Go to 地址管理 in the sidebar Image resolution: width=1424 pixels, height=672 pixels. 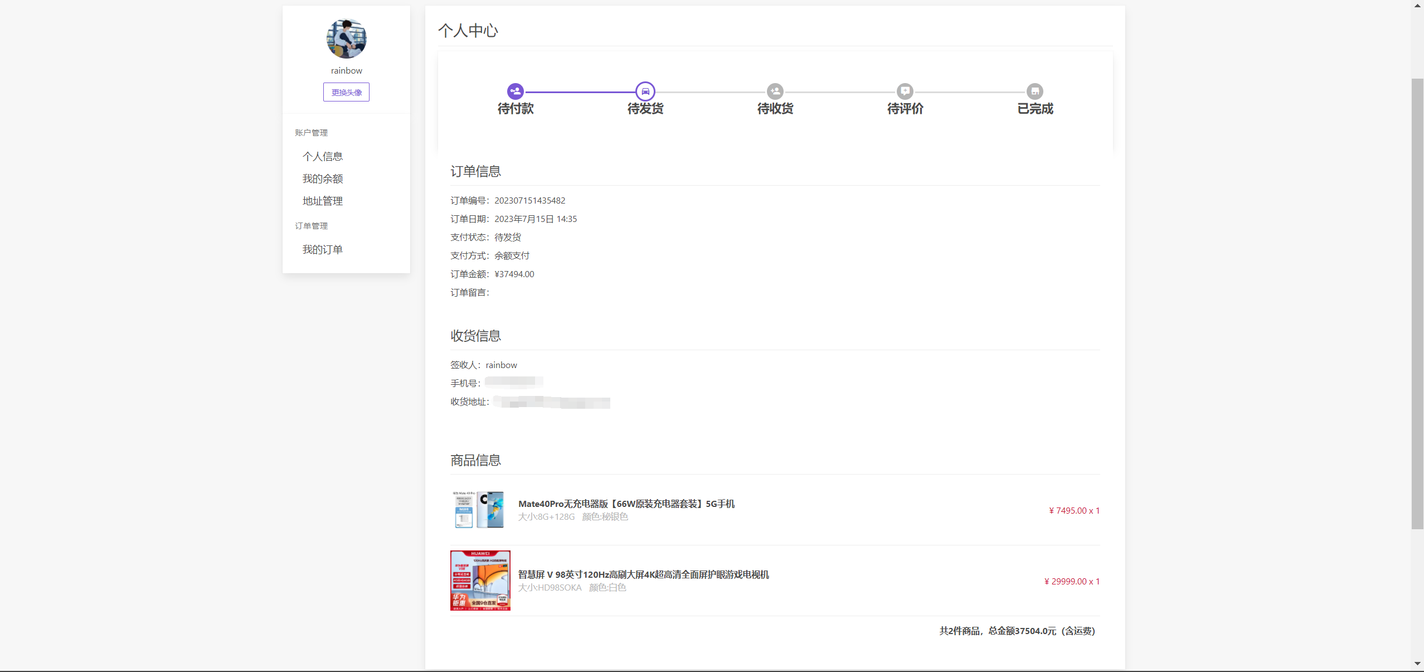(x=322, y=201)
